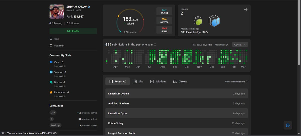
Task: Click the solved problems progress ring
Action: 130,21
